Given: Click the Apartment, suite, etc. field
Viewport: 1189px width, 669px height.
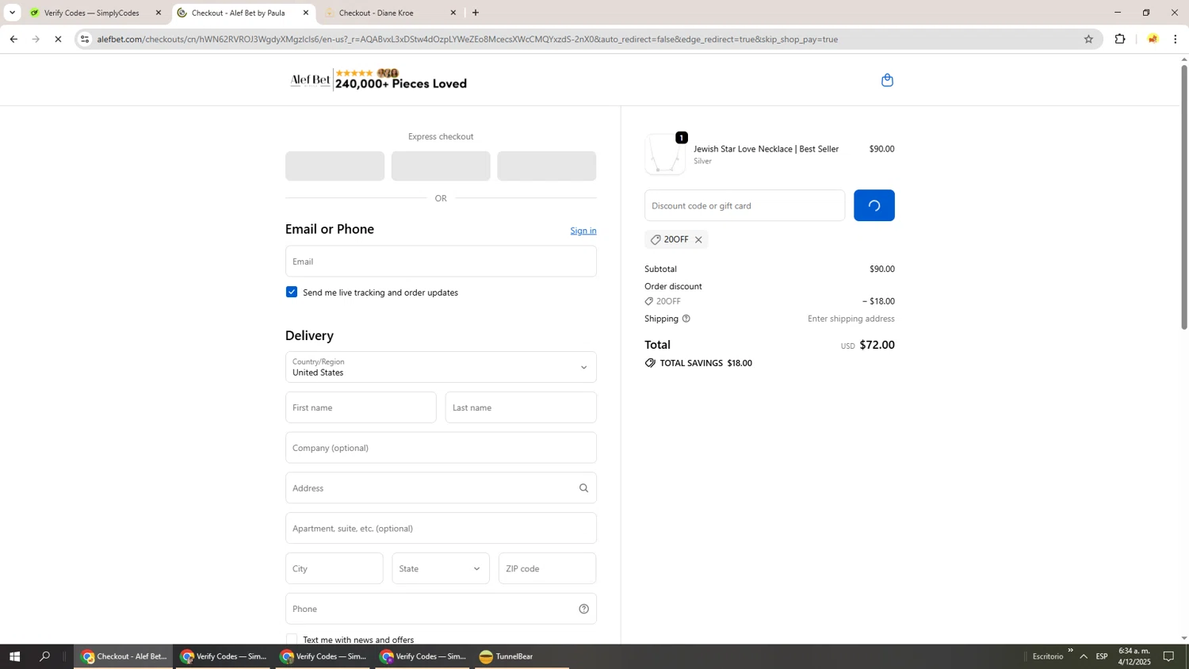Looking at the screenshot, I should 441,529.
